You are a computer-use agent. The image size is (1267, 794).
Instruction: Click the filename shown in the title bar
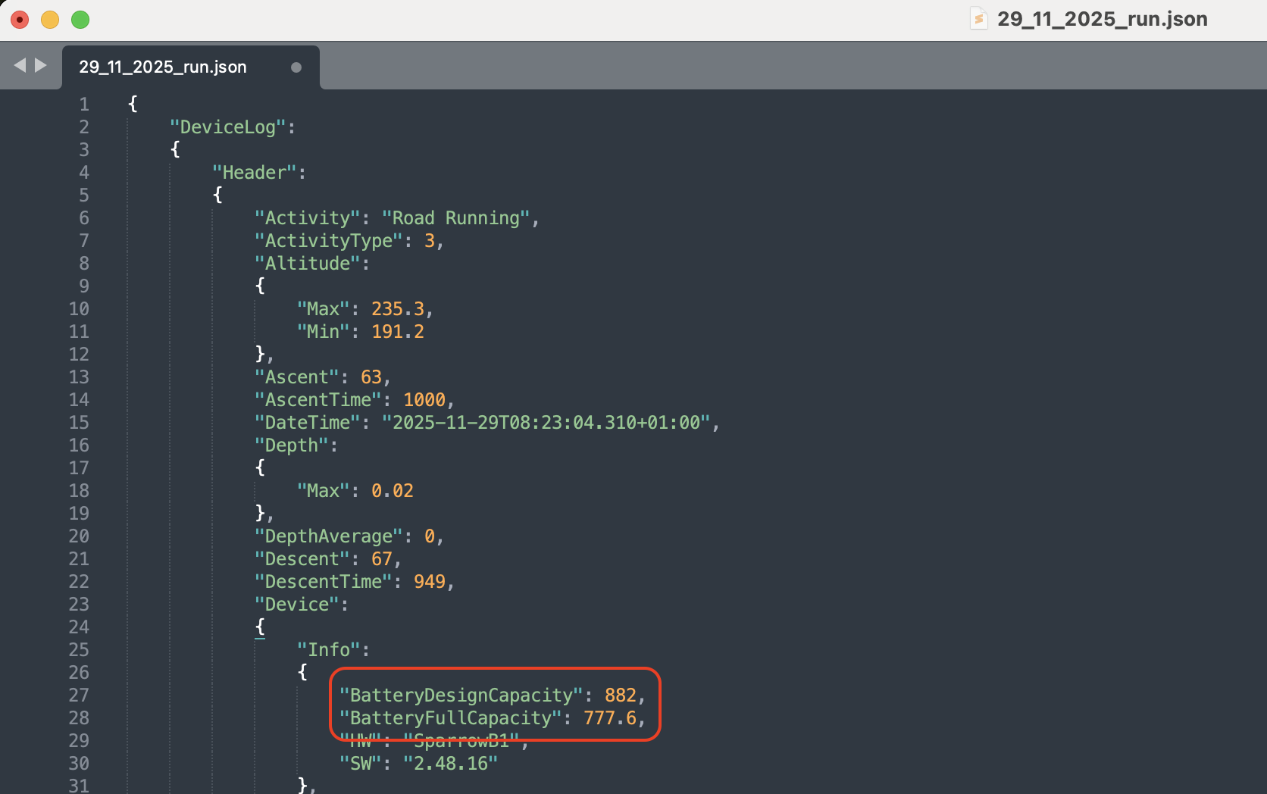point(1103,19)
